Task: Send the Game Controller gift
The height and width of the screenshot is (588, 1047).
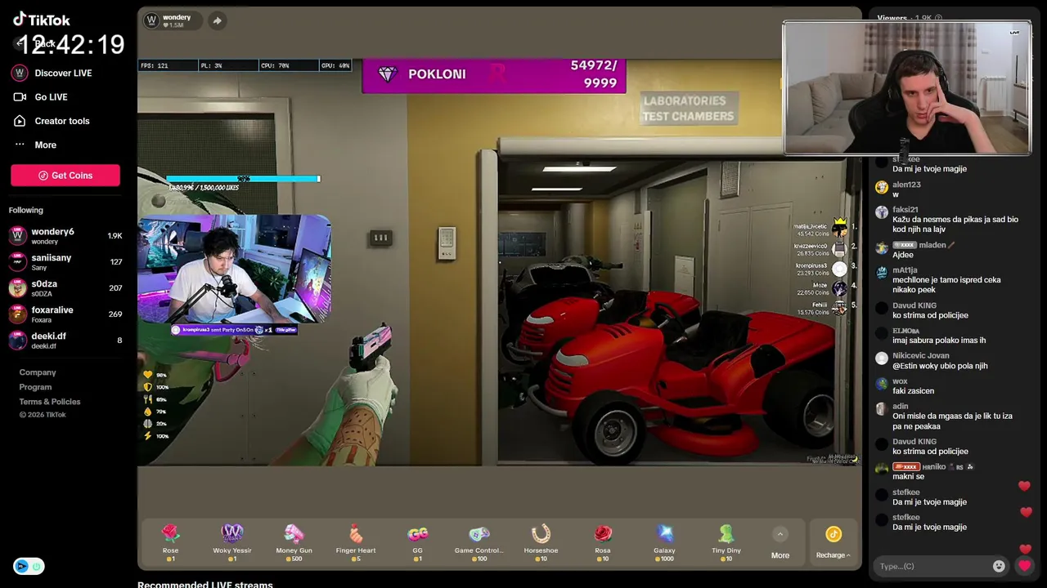Action: point(479,542)
